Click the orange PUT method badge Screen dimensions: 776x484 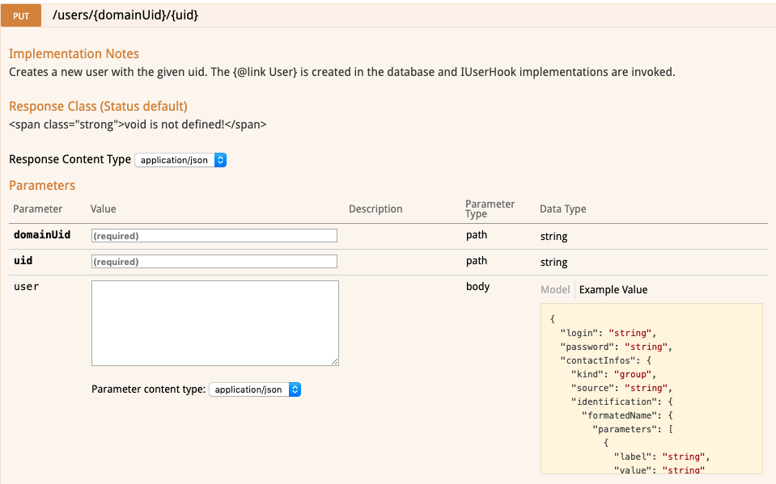(21, 15)
